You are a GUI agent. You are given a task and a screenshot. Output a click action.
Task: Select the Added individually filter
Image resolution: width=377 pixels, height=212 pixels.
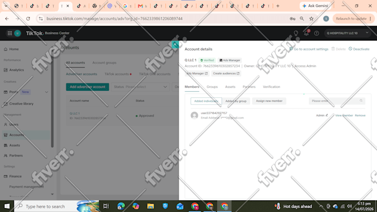click(206, 101)
